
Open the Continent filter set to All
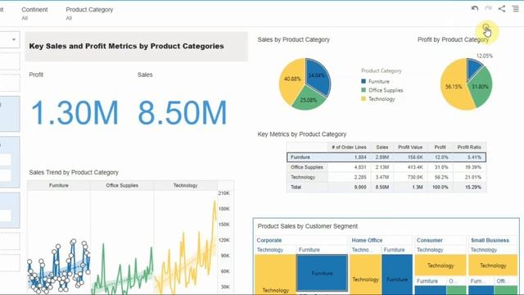coord(34,13)
